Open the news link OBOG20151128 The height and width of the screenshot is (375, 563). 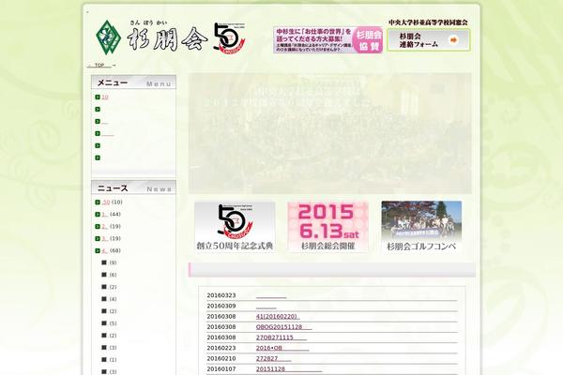[283, 327]
